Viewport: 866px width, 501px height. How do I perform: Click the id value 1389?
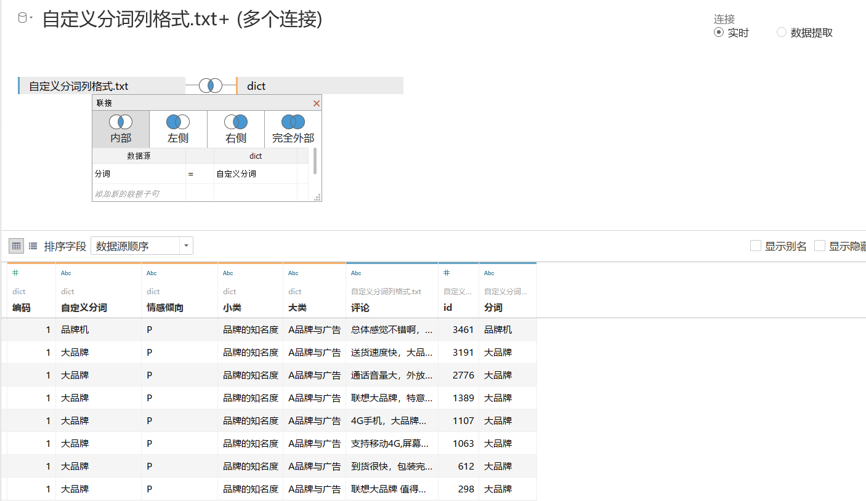[x=458, y=398]
